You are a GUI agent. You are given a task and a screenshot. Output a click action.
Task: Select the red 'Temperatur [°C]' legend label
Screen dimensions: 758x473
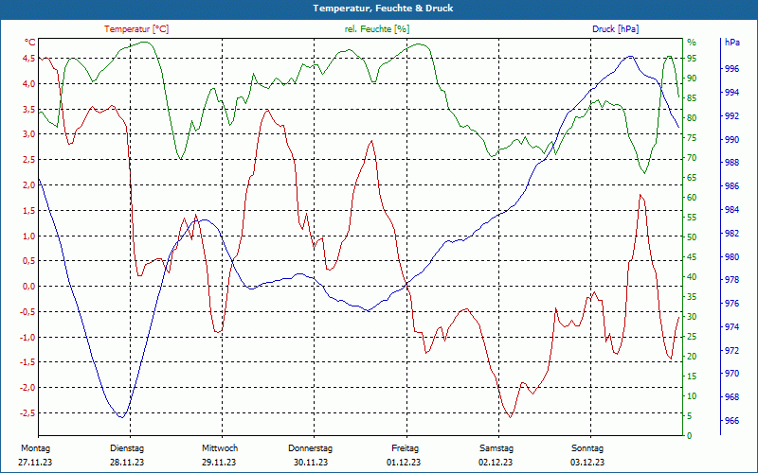(x=136, y=29)
